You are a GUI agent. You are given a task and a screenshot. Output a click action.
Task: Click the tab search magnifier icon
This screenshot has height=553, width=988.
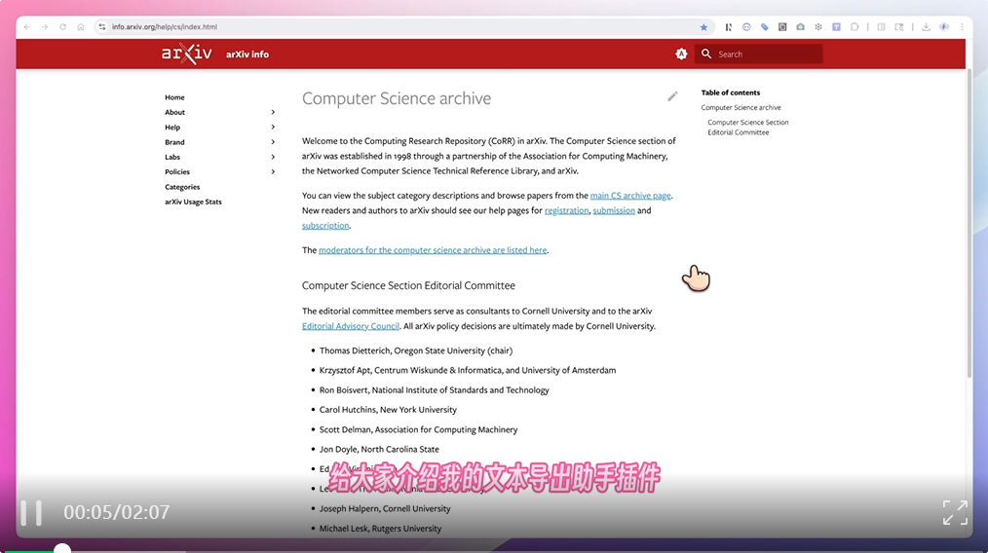pos(899,27)
